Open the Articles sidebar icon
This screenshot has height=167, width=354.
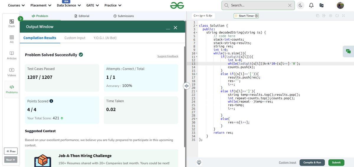pyautogui.click(x=12, y=55)
